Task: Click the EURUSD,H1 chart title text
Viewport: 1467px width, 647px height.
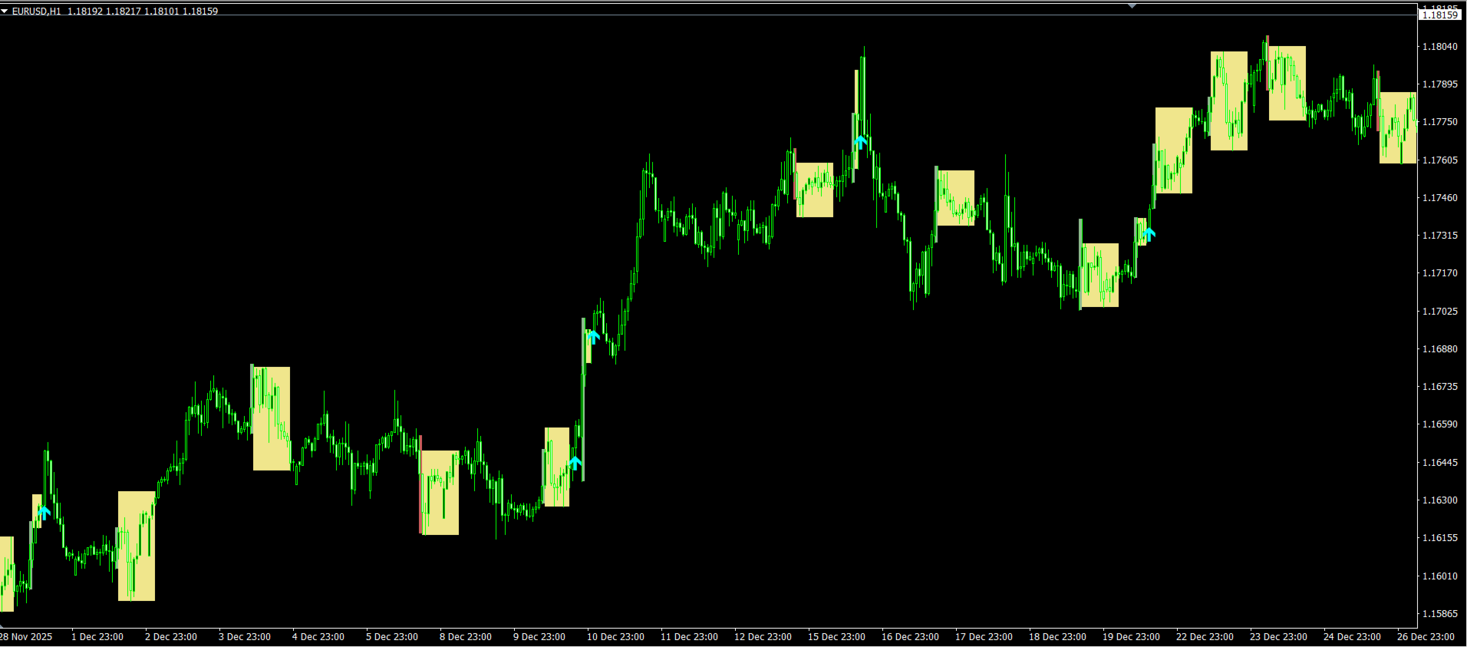Action: [x=36, y=12]
